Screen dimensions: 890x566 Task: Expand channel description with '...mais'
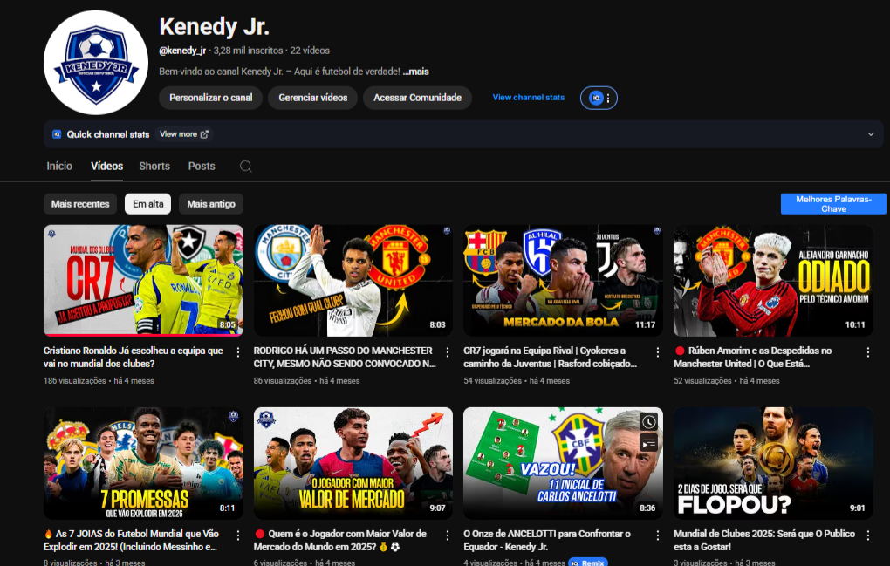point(416,72)
